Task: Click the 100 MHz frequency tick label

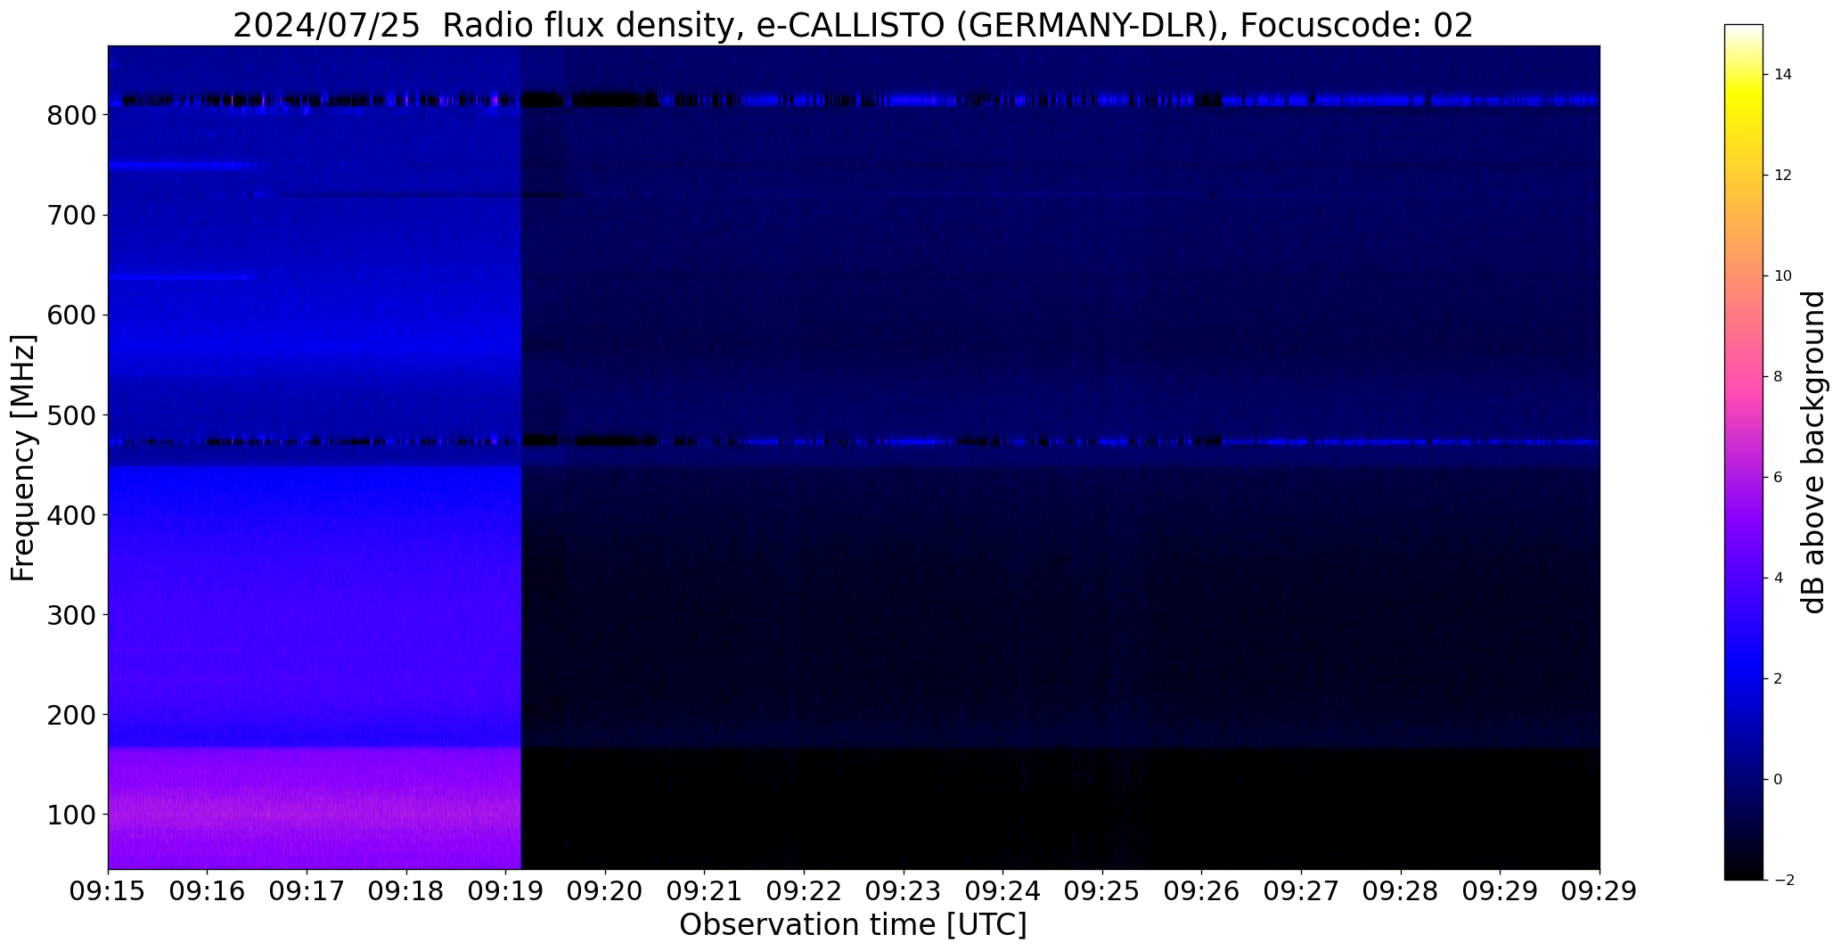Action: tap(70, 814)
